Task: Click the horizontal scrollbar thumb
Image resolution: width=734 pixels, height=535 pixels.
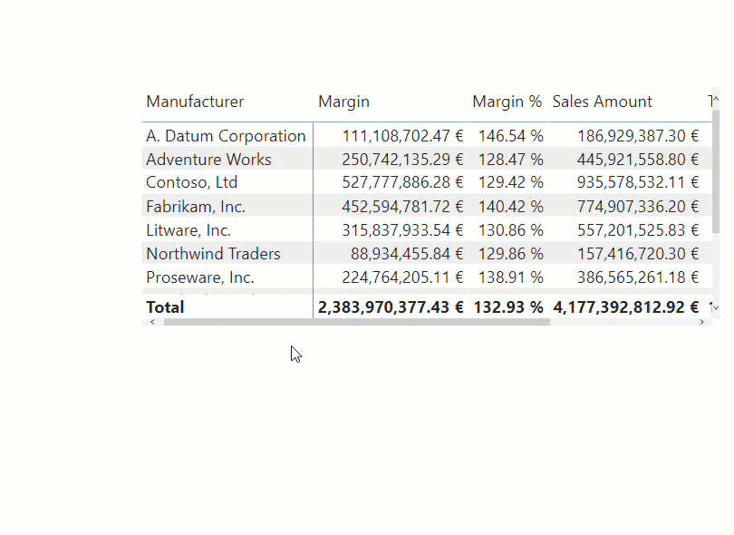Action: [x=355, y=322]
